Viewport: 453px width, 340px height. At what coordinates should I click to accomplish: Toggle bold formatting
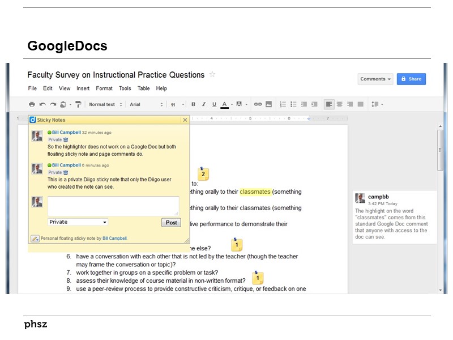193,104
